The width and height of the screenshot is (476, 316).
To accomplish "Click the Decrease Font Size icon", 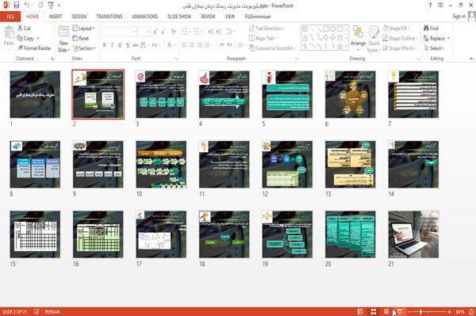I will (x=163, y=32).
